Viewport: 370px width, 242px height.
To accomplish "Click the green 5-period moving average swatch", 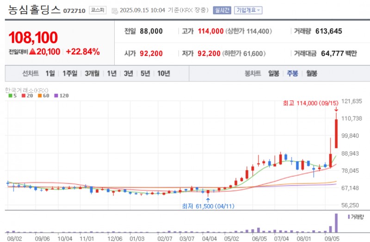I will pyautogui.click(x=10, y=96).
